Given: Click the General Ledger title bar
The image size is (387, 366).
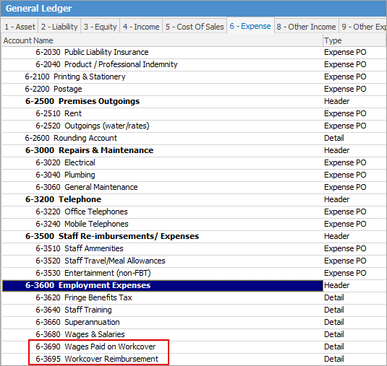Looking at the screenshot, I should point(194,9).
